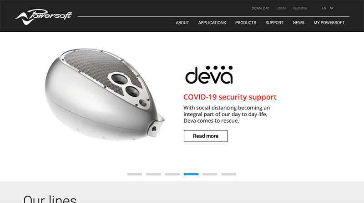This screenshot has width=364, height=203.
Task: Open MY POWERSOFT
Action: [x=329, y=23]
